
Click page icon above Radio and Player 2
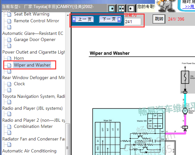point(9,114)
